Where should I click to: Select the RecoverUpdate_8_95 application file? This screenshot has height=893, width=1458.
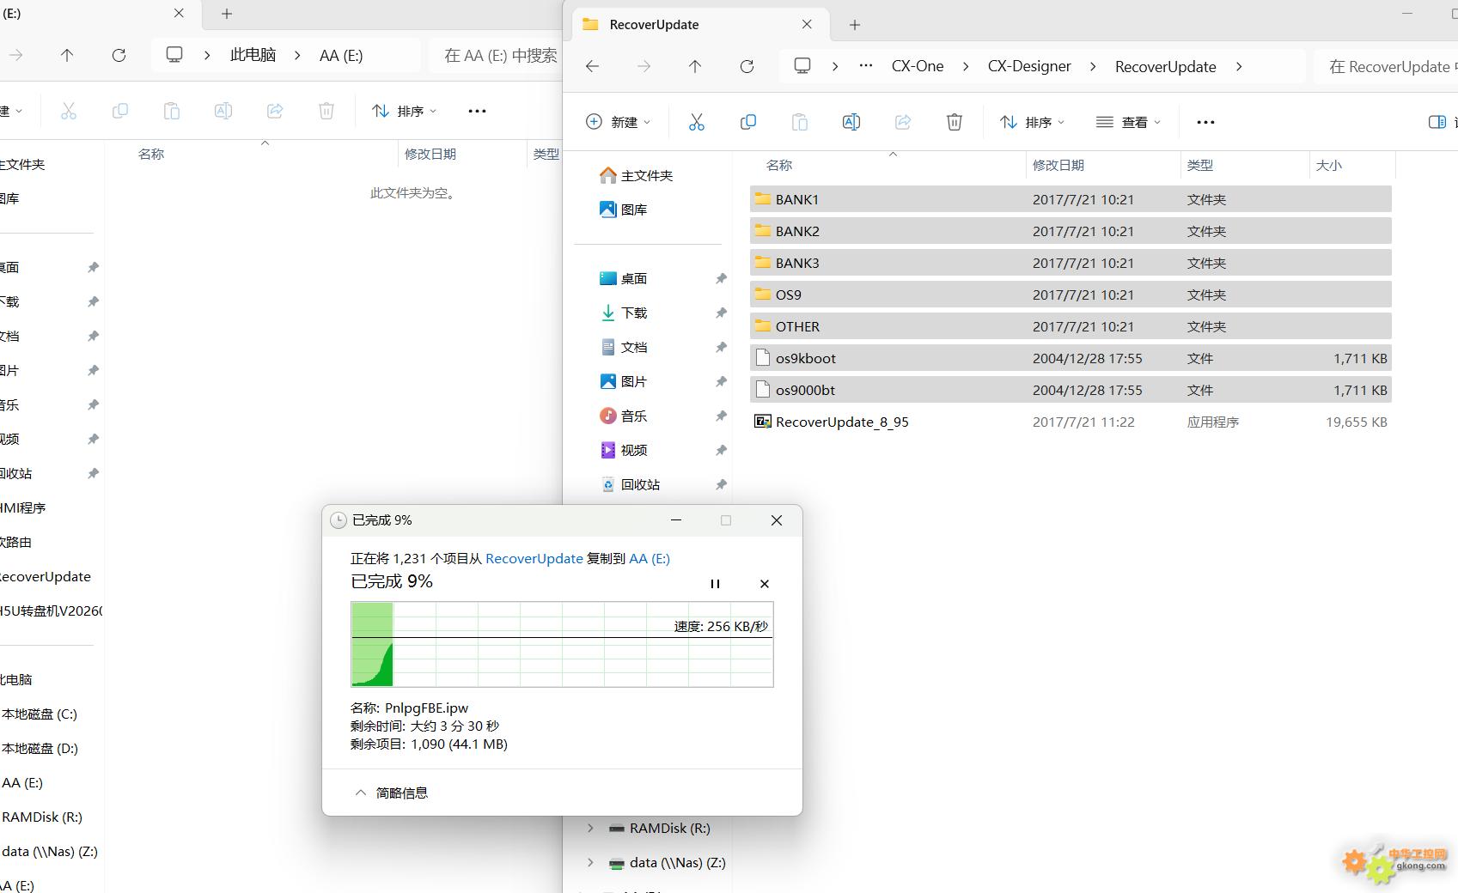click(x=841, y=422)
